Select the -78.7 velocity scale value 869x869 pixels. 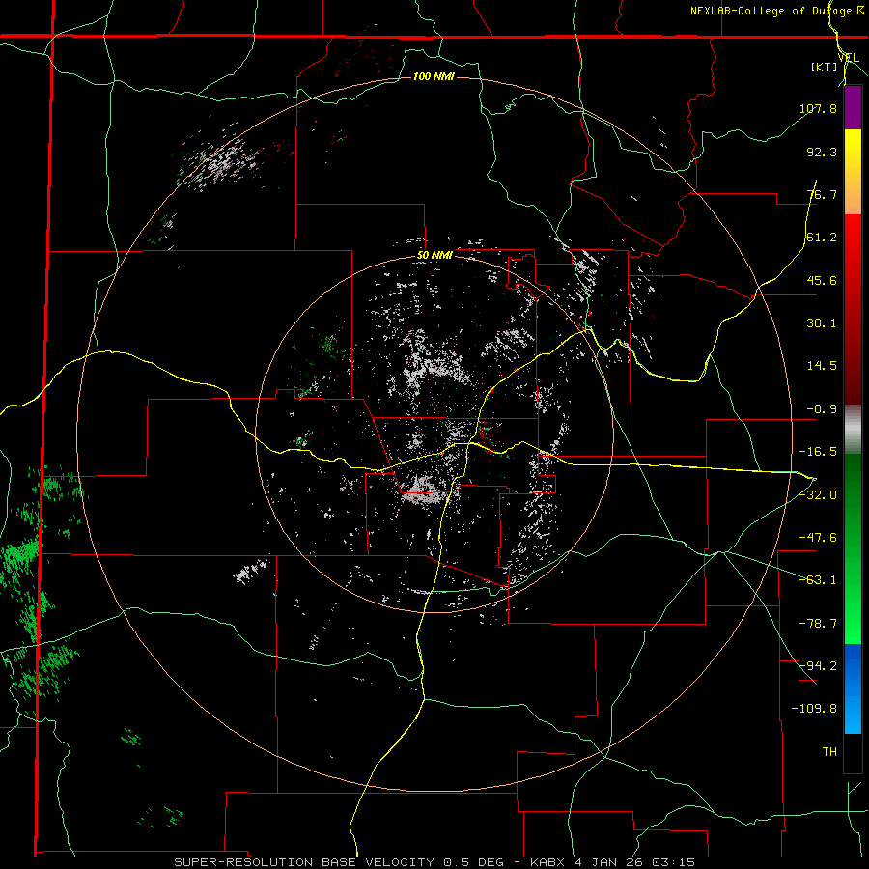pyautogui.click(x=818, y=624)
